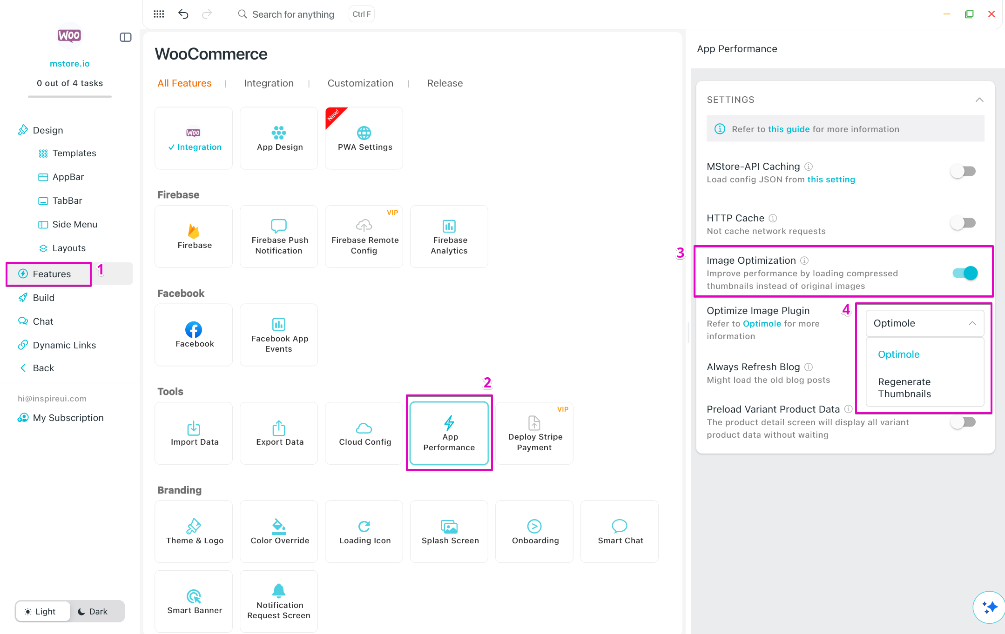The width and height of the screenshot is (1005, 634).
Task: Open the 'this guide' link
Action: click(x=789, y=129)
